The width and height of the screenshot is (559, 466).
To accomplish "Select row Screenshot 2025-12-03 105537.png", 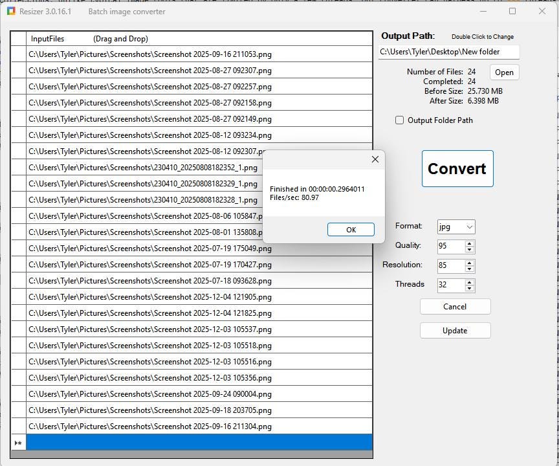I will click(199, 329).
